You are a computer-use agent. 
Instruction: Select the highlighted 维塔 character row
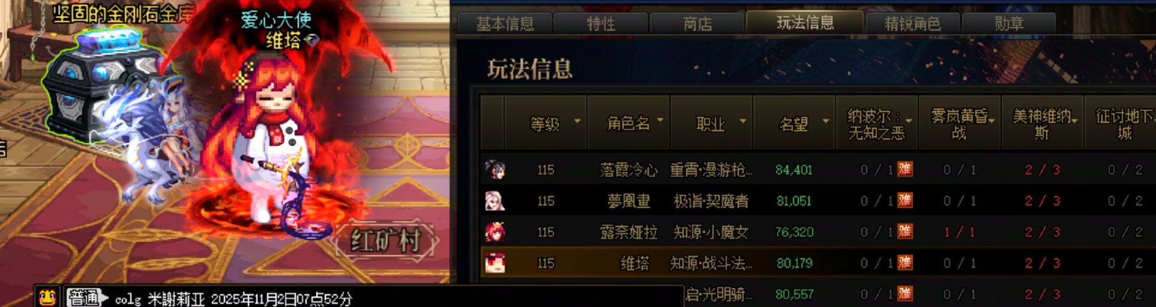tap(818, 263)
